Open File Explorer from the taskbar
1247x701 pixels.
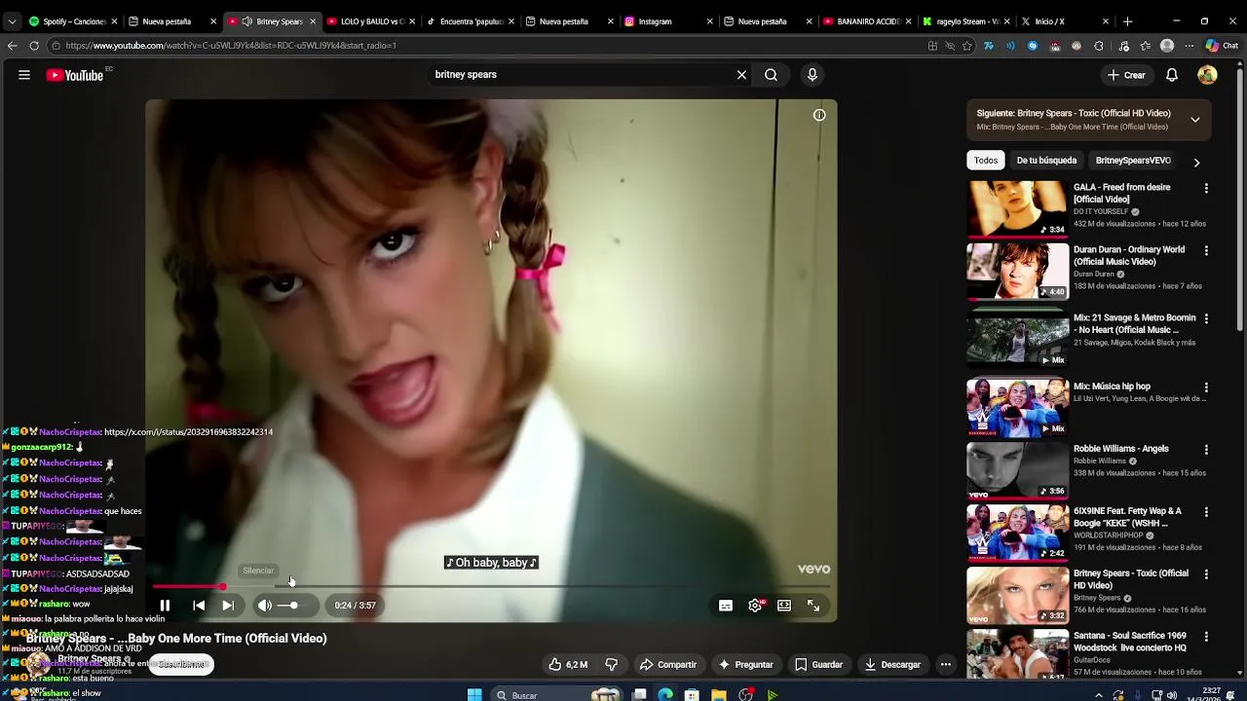(x=719, y=695)
